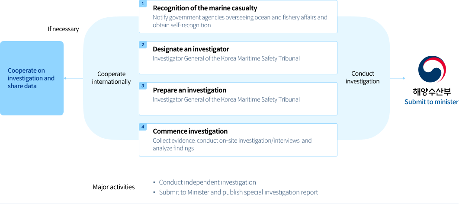Click the step 2 number badge

pos(142,45)
